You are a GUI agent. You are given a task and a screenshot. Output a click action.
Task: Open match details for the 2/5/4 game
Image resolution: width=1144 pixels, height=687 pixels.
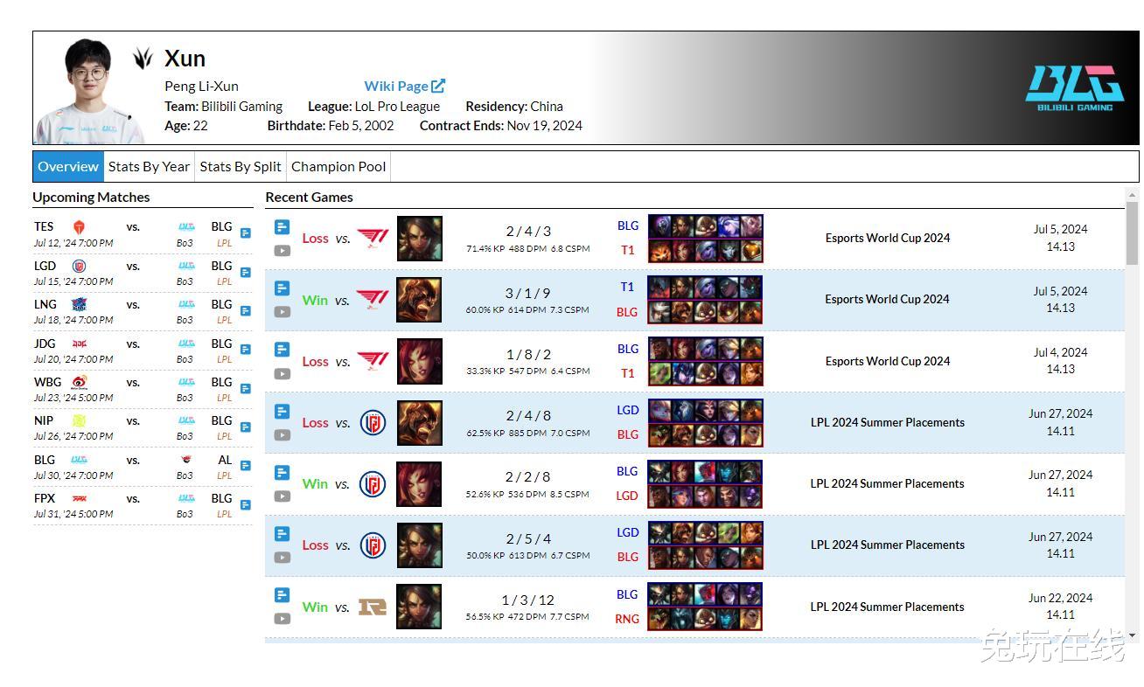tap(282, 534)
